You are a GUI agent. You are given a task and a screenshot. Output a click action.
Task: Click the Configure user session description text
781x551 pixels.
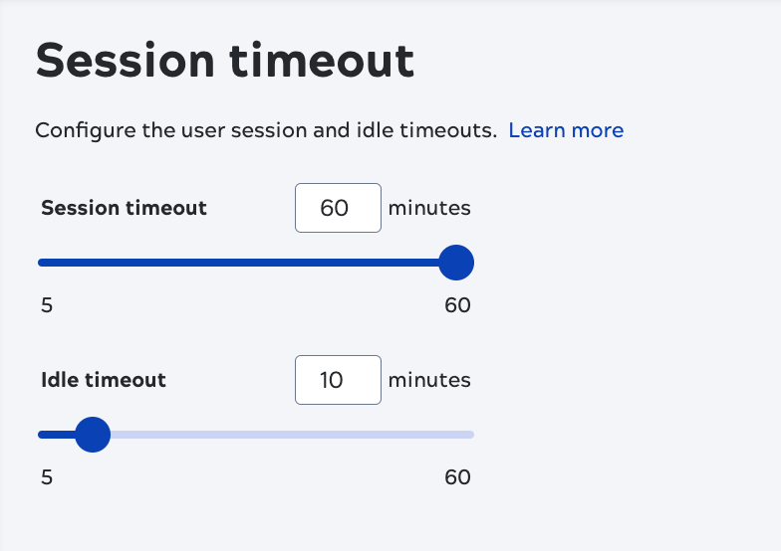pyautogui.click(x=265, y=130)
